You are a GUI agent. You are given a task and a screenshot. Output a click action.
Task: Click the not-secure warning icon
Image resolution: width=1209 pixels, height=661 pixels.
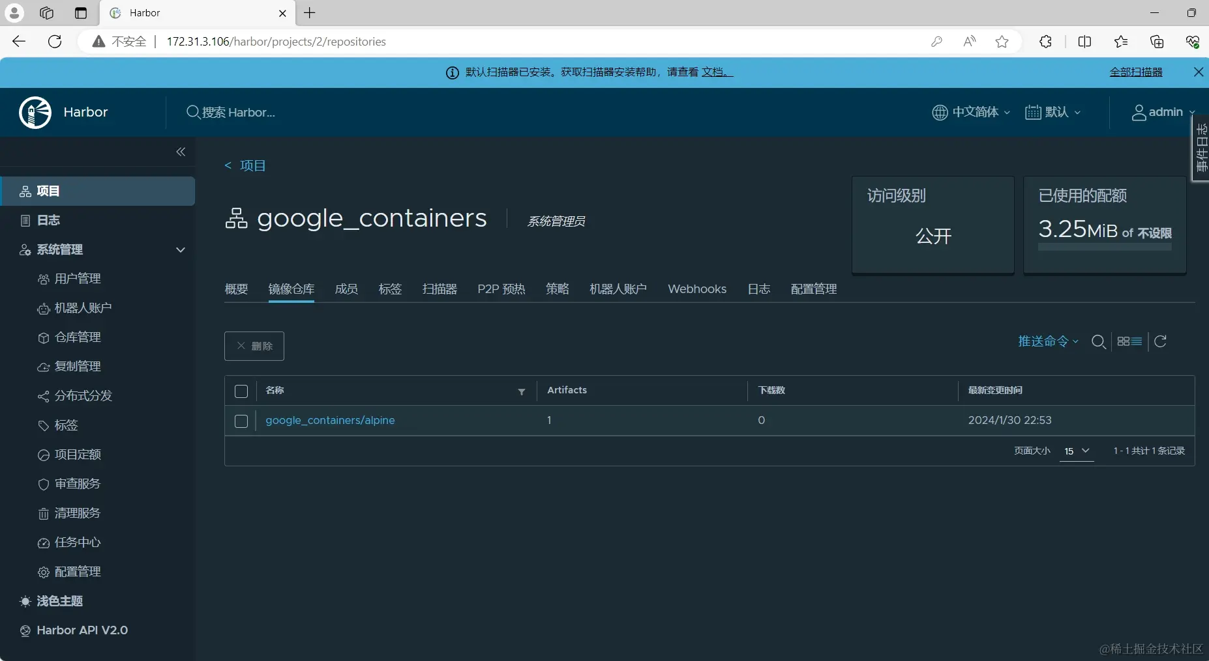(x=98, y=42)
